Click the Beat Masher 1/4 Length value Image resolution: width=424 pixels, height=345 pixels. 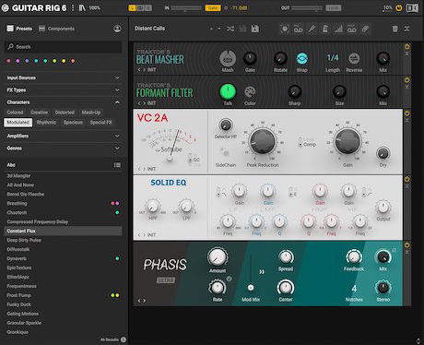coord(333,57)
